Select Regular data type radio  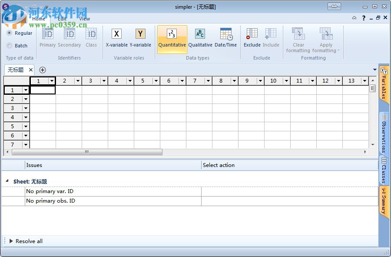9,33
